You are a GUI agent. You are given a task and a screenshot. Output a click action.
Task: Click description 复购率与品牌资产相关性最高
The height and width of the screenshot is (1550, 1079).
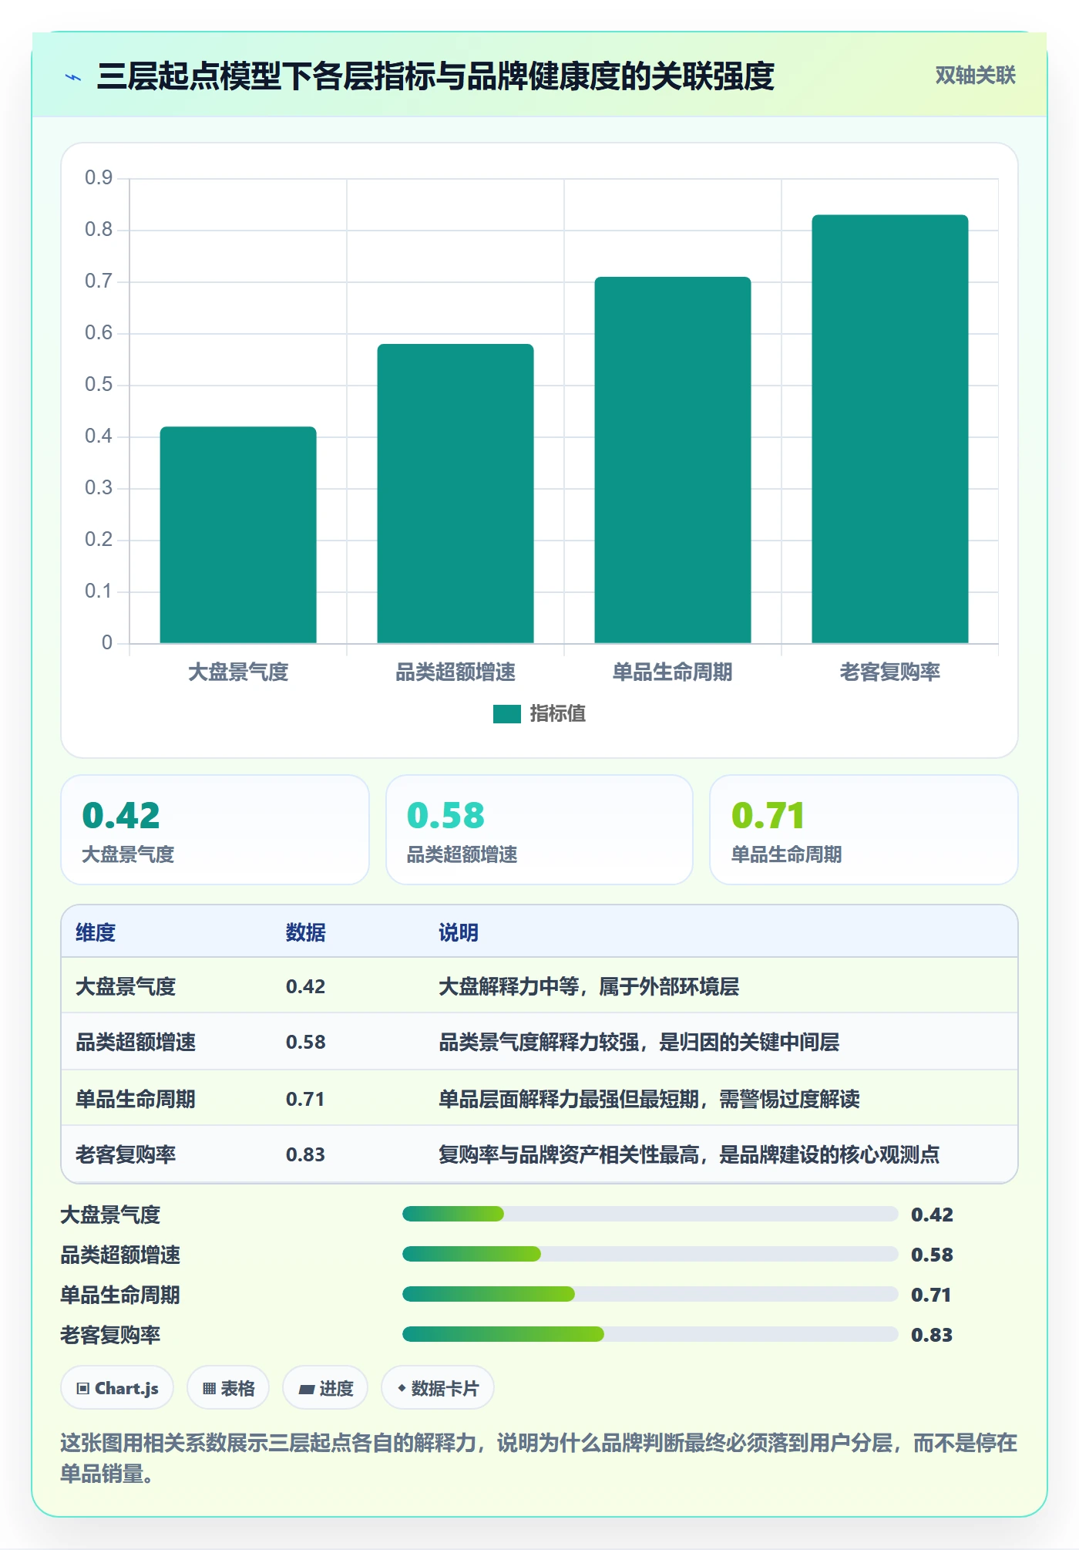pyautogui.click(x=569, y=1154)
